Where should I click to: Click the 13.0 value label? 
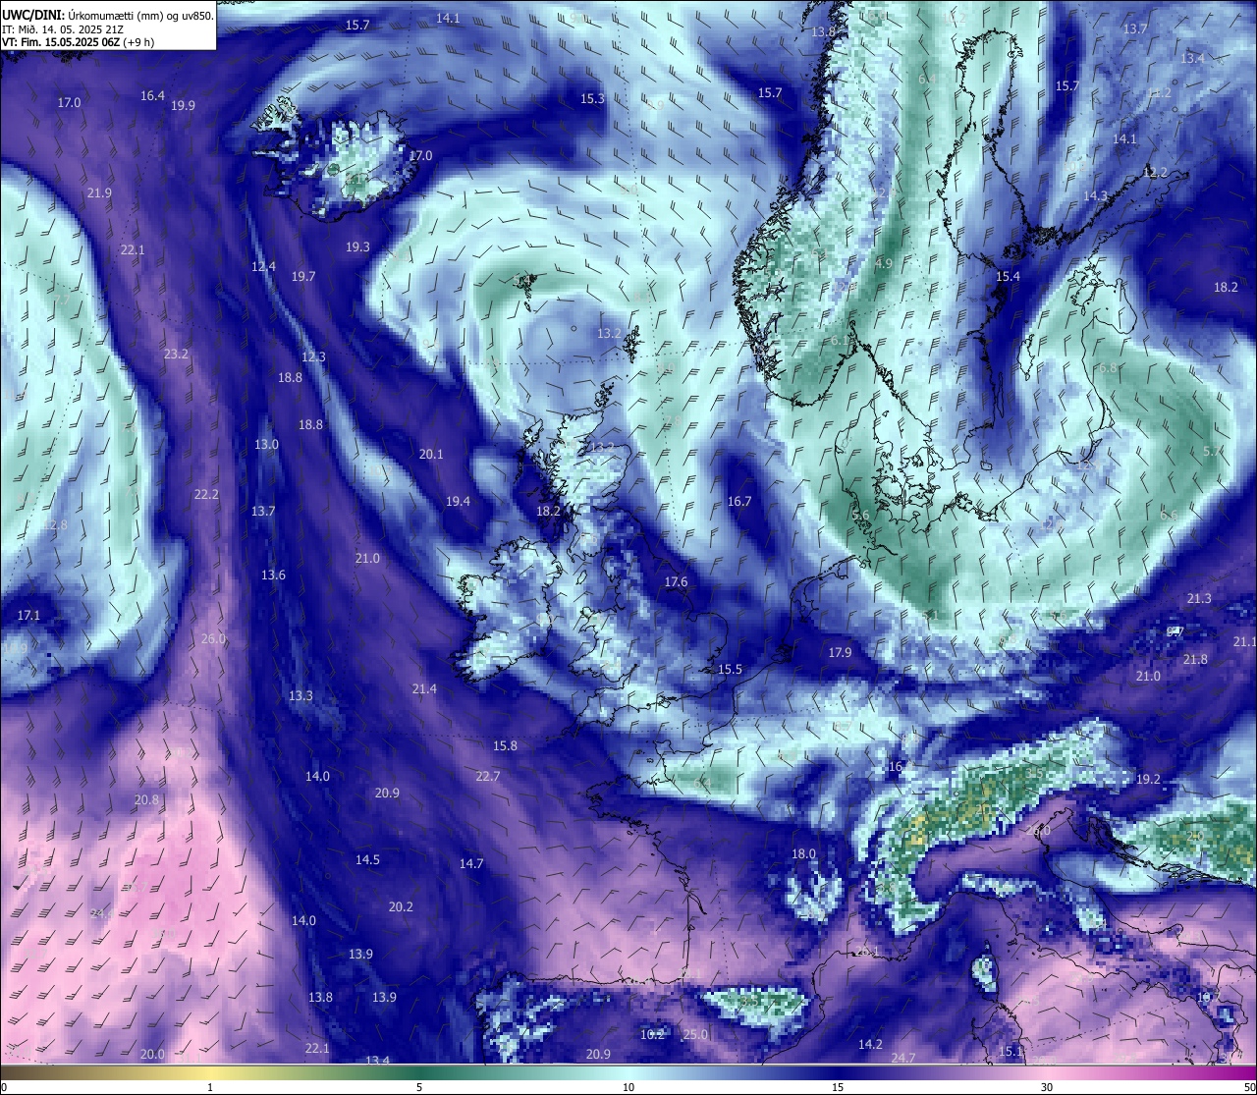click(266, 444)
